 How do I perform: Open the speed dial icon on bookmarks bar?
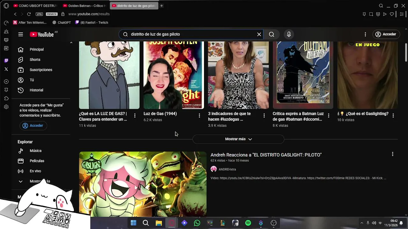click(6, 23)
